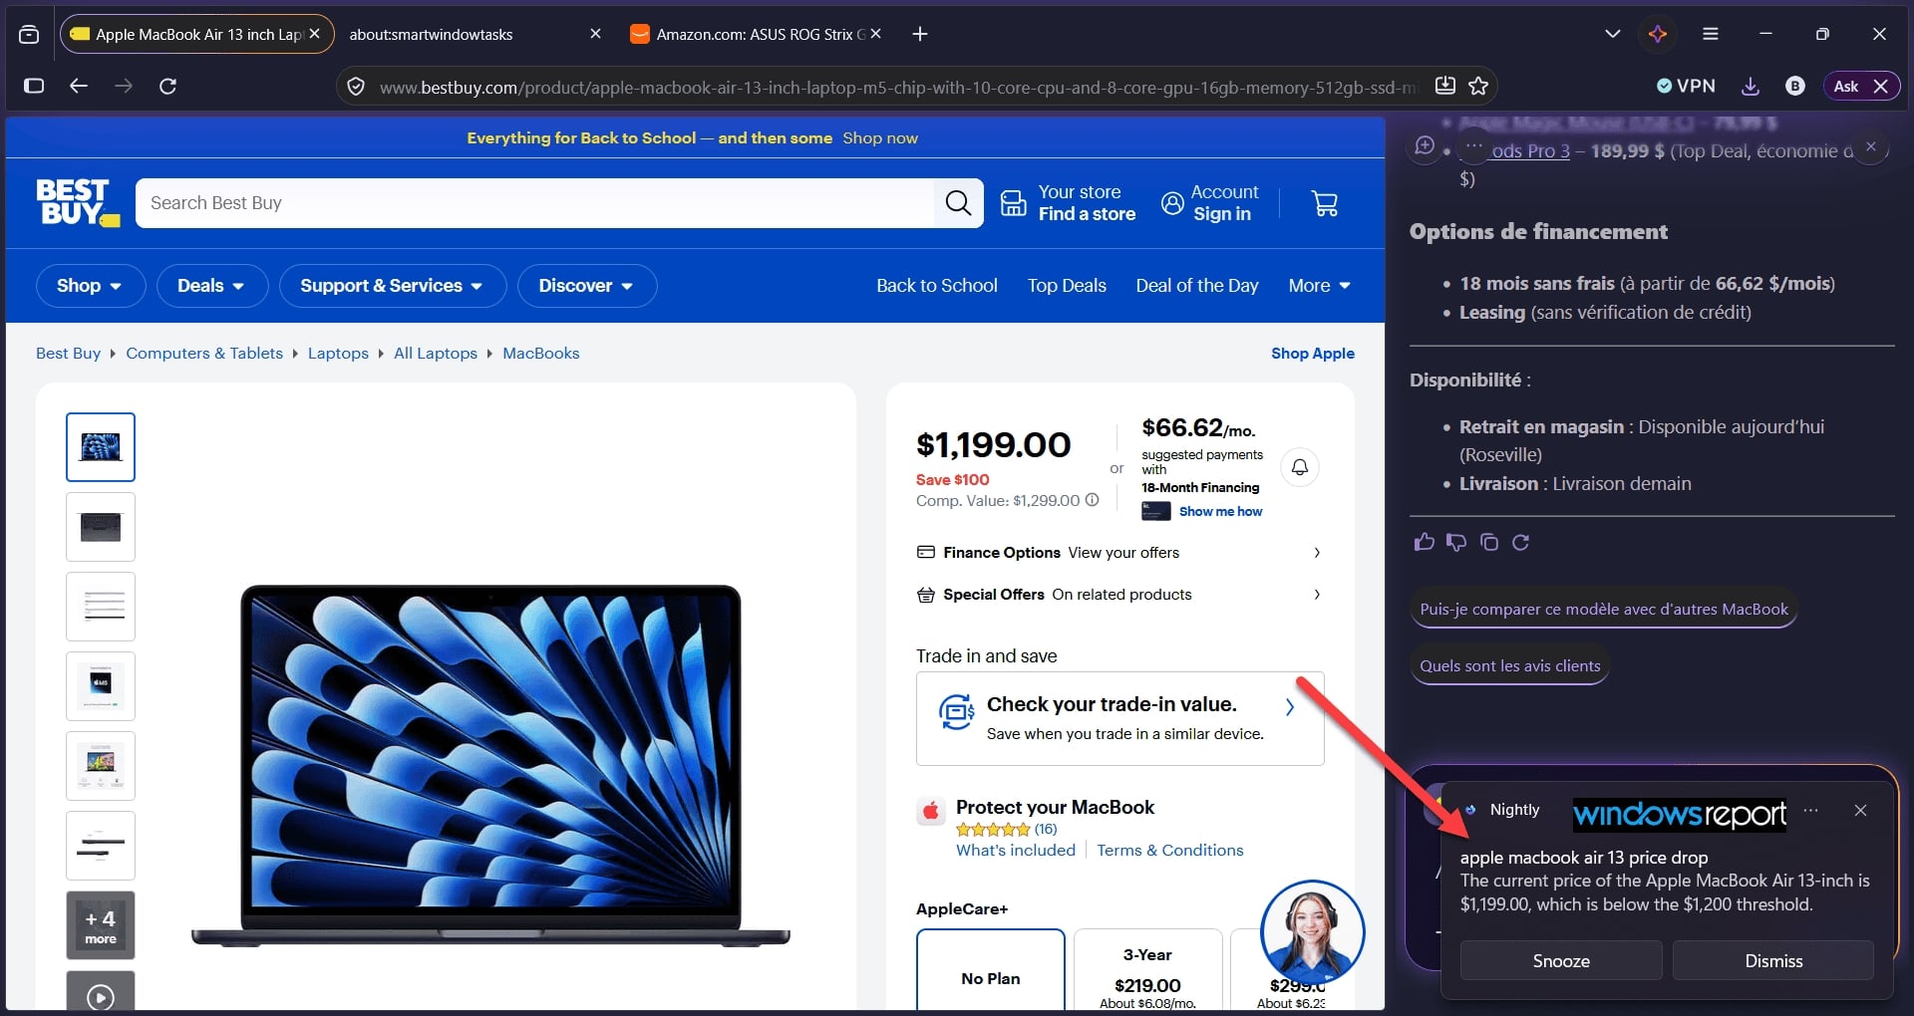
Task: Switch to the about:smartwindowtasks tab
Action: [477, 34]
